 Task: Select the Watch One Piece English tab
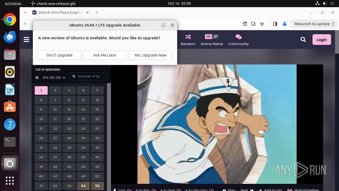61,12
